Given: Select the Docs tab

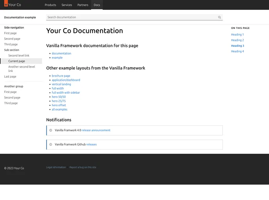Looking at the screenshot, I should point(97,5).
